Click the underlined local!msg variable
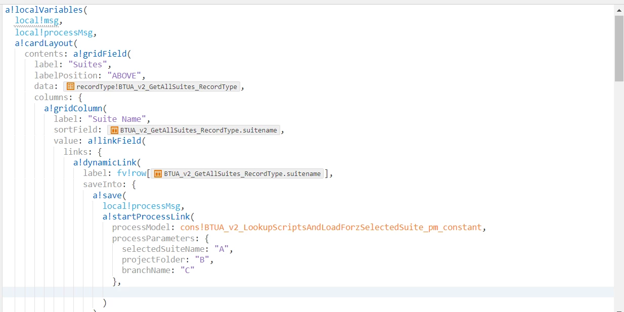This screenshot has width=624, height=312. [37, 21]
